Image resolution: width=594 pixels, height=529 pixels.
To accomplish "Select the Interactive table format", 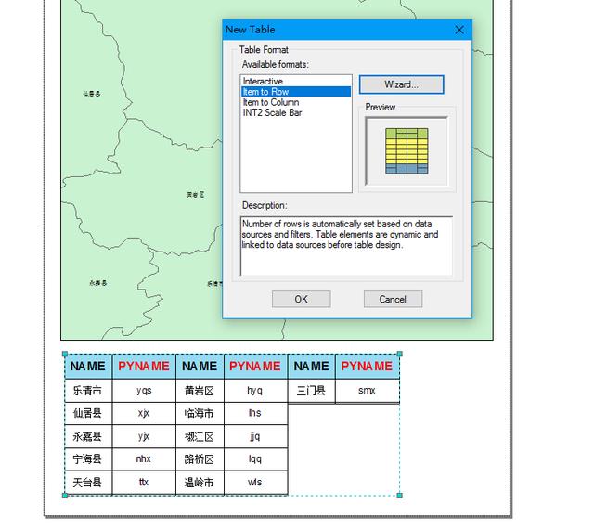I will 263,81.
